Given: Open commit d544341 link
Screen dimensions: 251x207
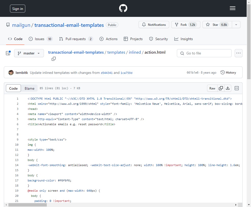Looking at the screenshot, I should (107, 73).
